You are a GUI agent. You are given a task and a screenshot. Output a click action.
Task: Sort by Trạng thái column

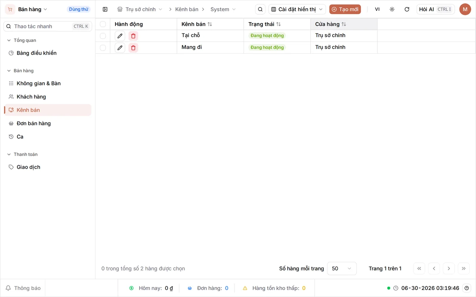tap(278, 24)
